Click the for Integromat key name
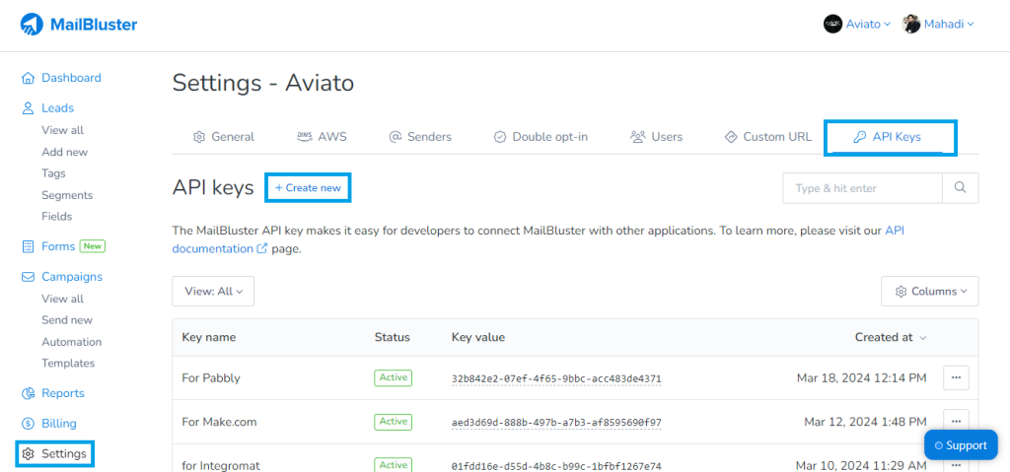This screenshot has width=1010, height=472. click(220, 465)
